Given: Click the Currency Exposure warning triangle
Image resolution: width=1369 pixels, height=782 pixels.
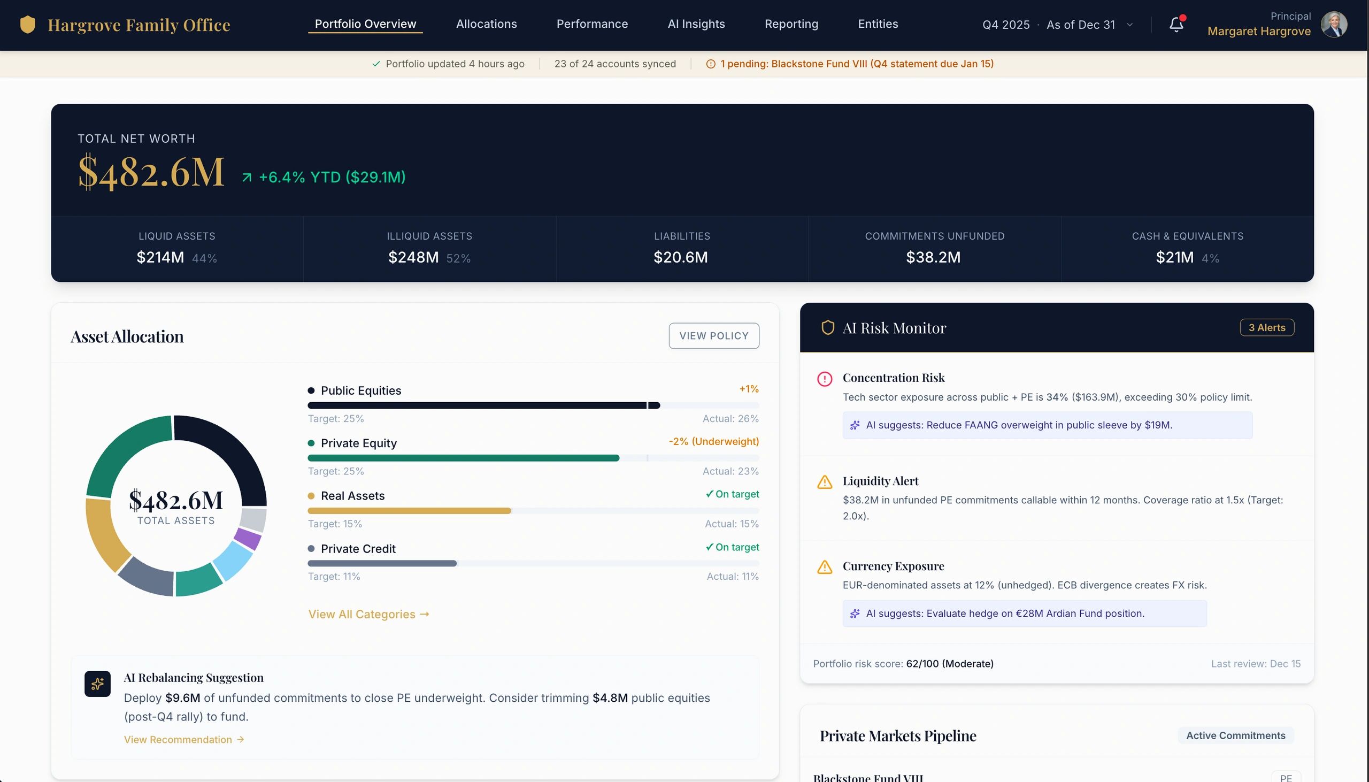Looking at the screenshot, I should (825, 566).
